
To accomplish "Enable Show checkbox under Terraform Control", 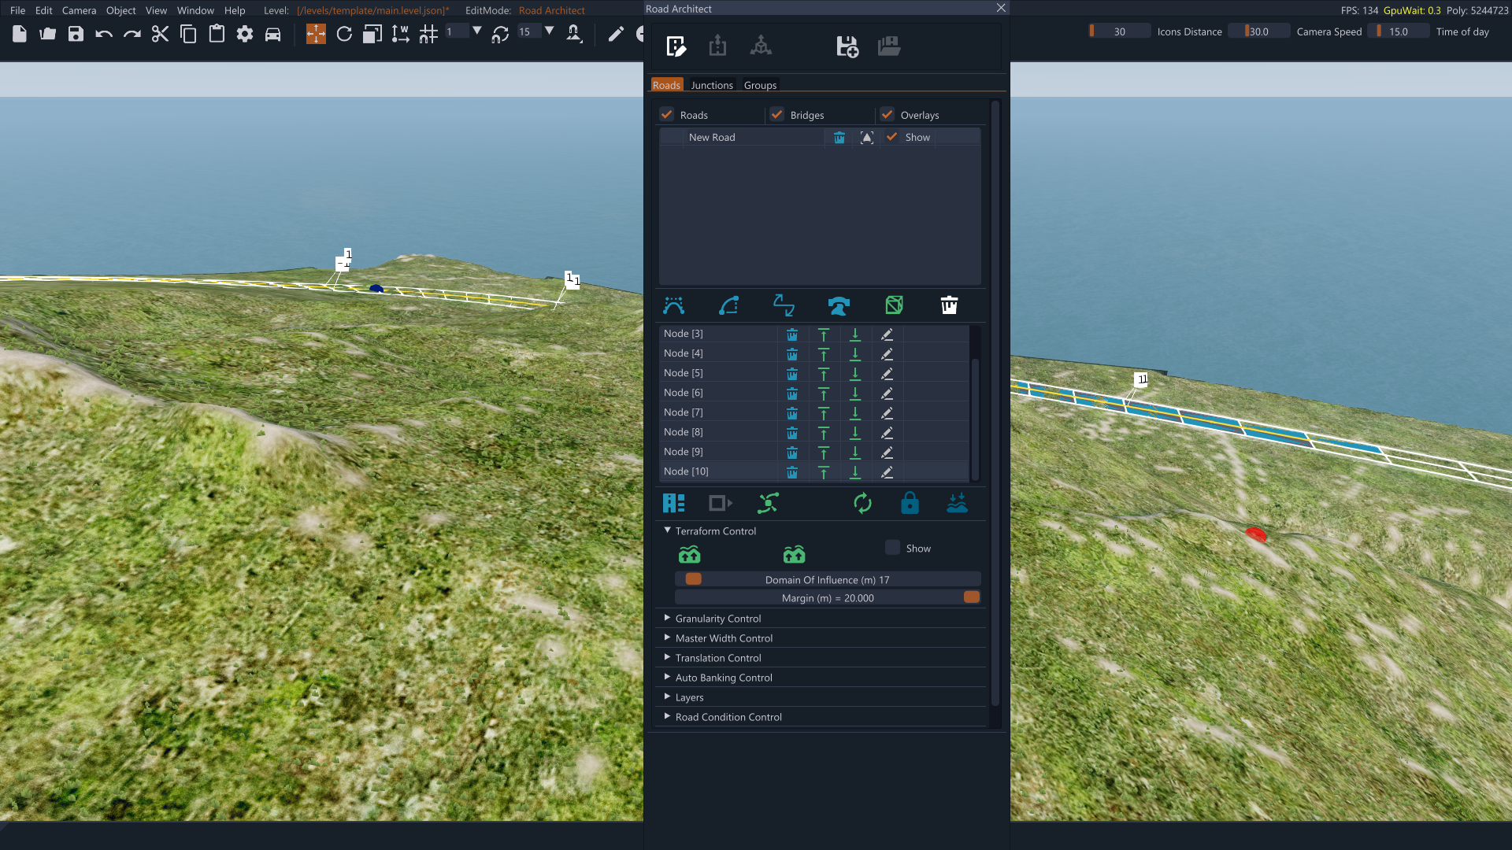I will coord(892,548).
